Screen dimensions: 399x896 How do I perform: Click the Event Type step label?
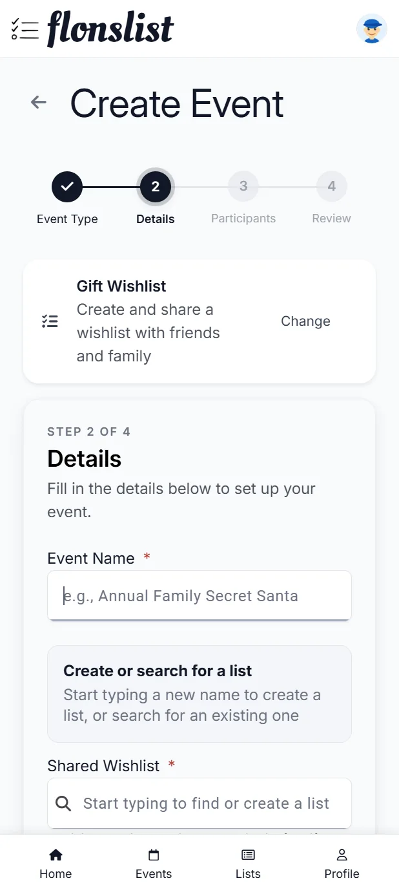tap(67, 219)
